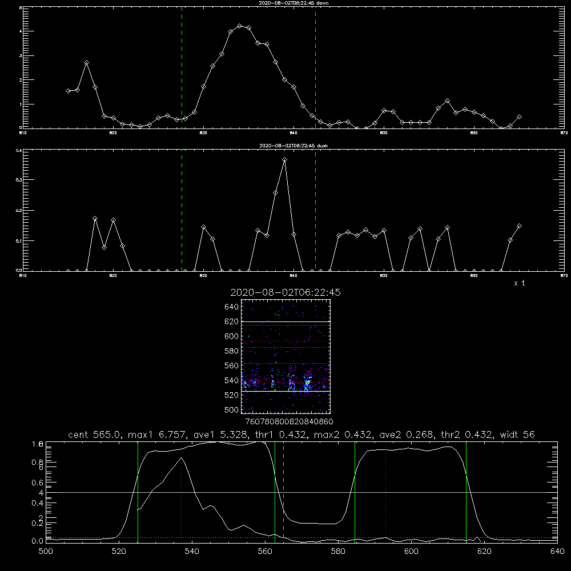Click the 'widt 56' value
Screen dimensions: 571x571
517,435
